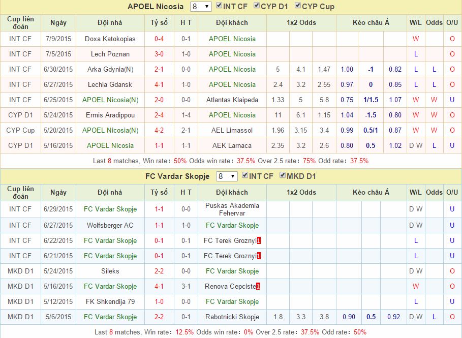Click the 4-1 score against Renova Cepciste
Screen dimensions: 462x338
click(x=159, y=287)
